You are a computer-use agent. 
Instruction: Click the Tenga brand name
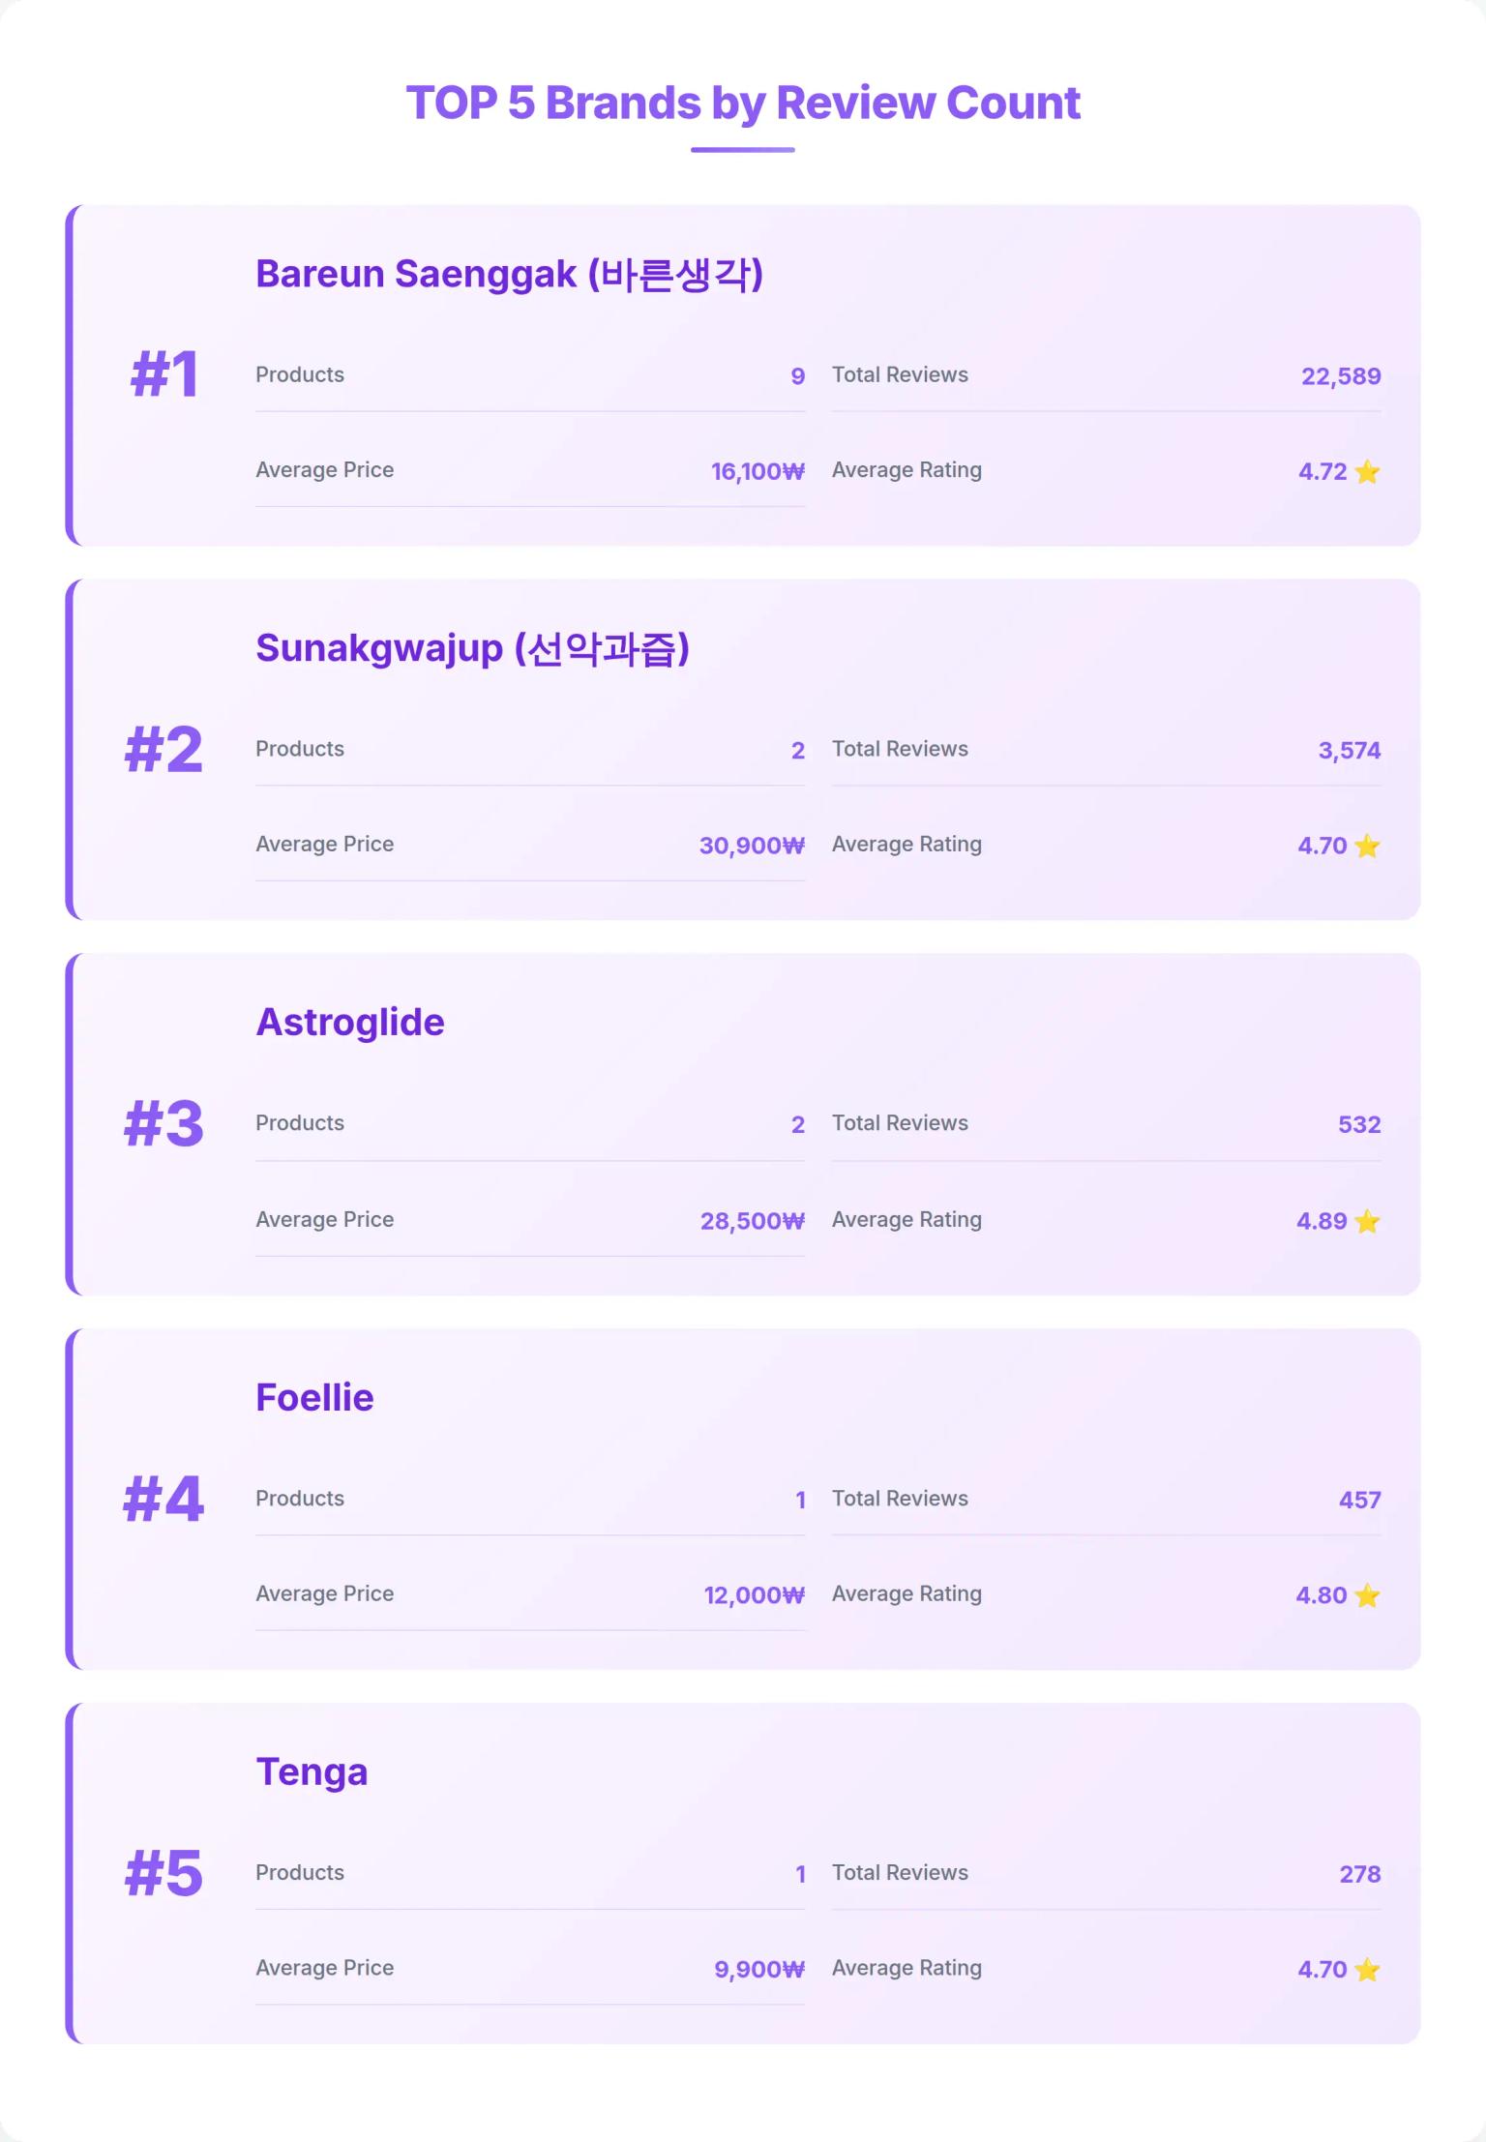coord(312,1772)
